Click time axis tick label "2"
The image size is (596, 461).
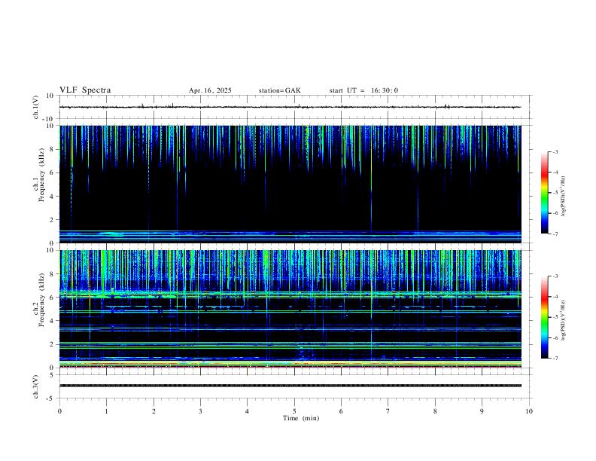(154, 411)
